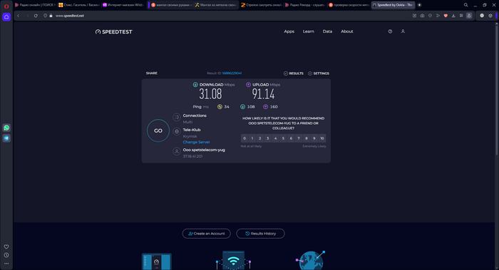
Task: Rate recommendation 6
Action: pyautogui.click(x=291, y=138)
